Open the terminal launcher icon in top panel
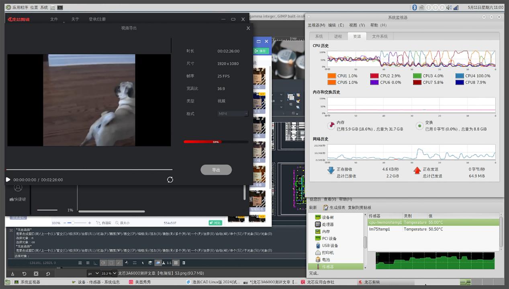Image resolution: width=509 pixels, height=289 pixels. click(x=60, y=7)
